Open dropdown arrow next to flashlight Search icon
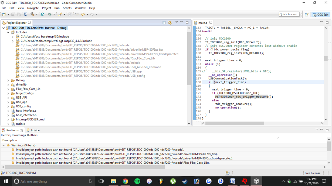332x186 pixels. click(65, 15)
